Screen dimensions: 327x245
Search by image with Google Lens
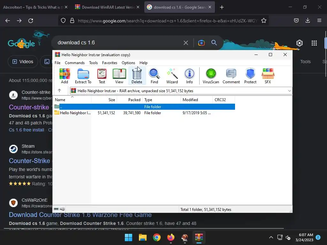pyautogui.click(x=202, y=43)
